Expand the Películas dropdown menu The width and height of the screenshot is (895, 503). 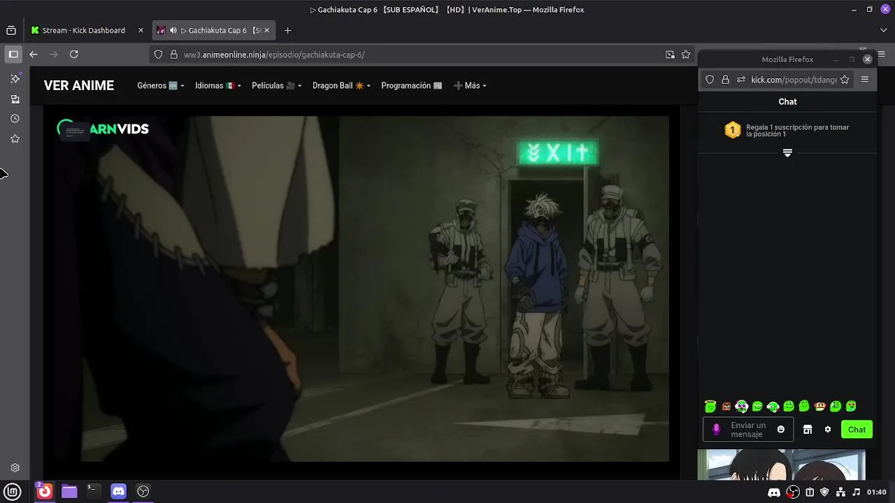pos(277,85)
